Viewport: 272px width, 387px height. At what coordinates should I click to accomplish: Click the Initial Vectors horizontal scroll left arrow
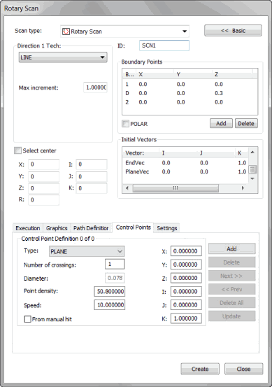(x=127, y=188)
